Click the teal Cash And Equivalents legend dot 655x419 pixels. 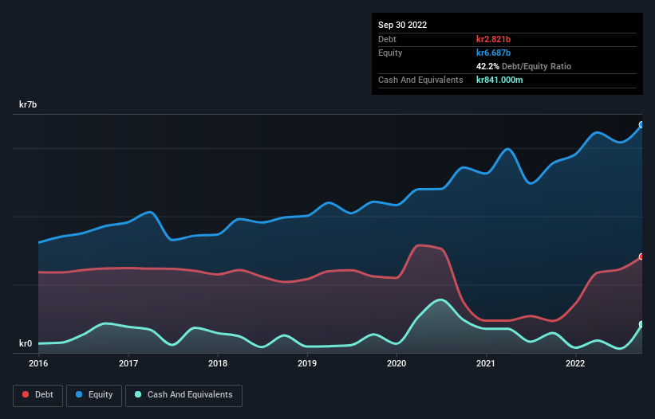pyautogui.click(x=138, y=394)
